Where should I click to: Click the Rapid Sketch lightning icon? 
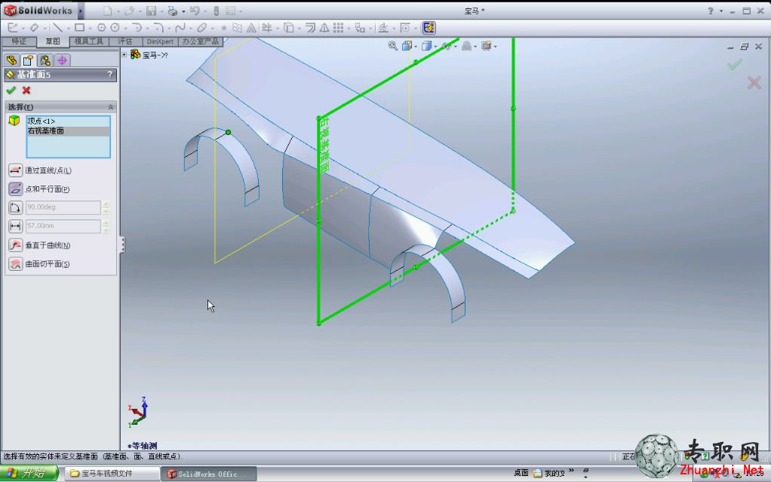429,28
